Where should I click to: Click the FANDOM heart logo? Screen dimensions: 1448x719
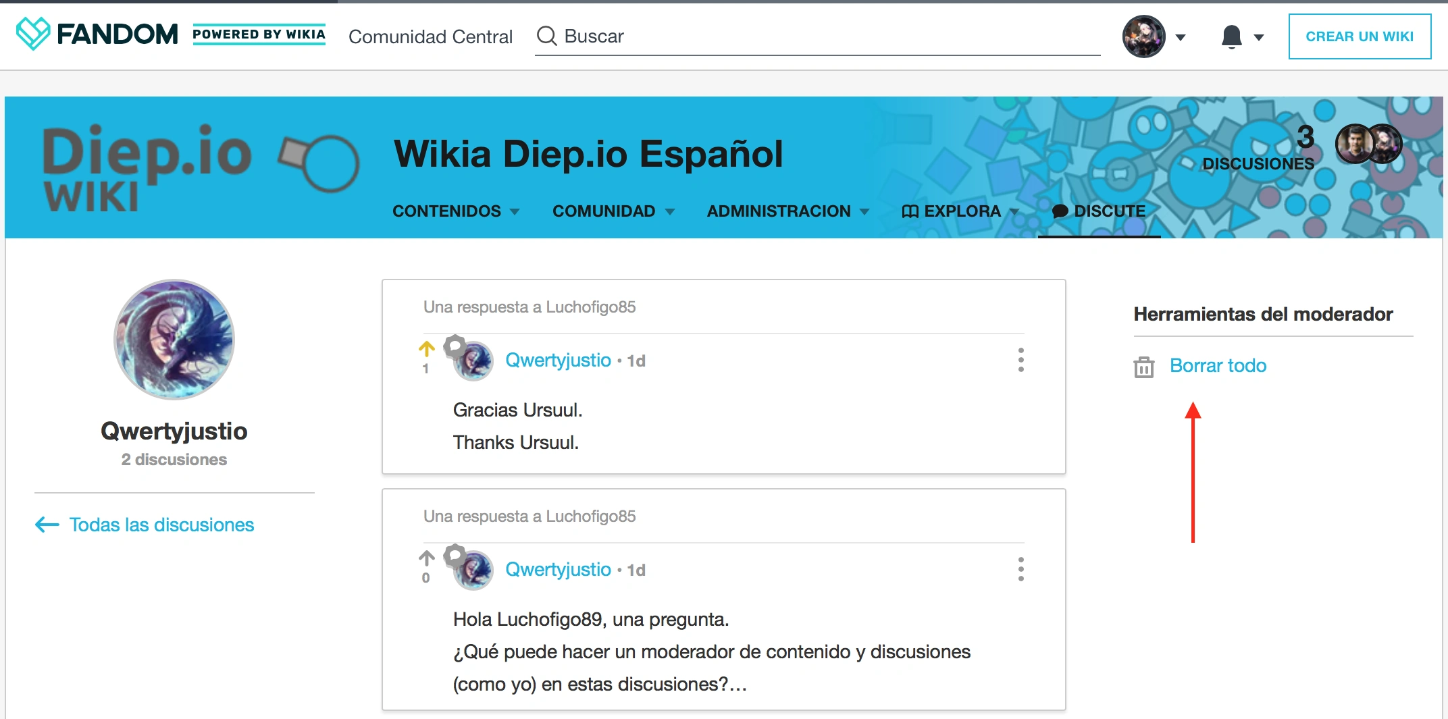[x=33, y=34]
